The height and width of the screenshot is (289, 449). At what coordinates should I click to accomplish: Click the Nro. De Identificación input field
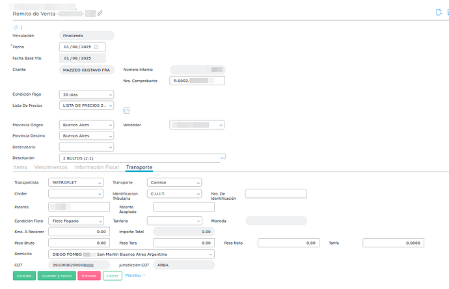(x=275, y=193)
